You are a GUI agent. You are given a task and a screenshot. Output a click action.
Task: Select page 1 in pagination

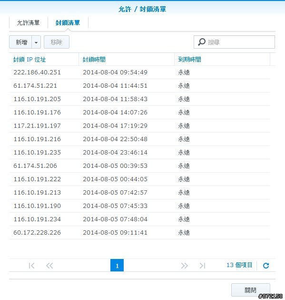[117, 265]
